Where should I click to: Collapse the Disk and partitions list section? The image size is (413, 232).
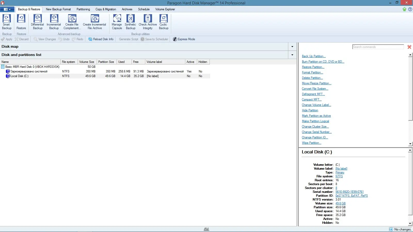(x=292, y=55)
